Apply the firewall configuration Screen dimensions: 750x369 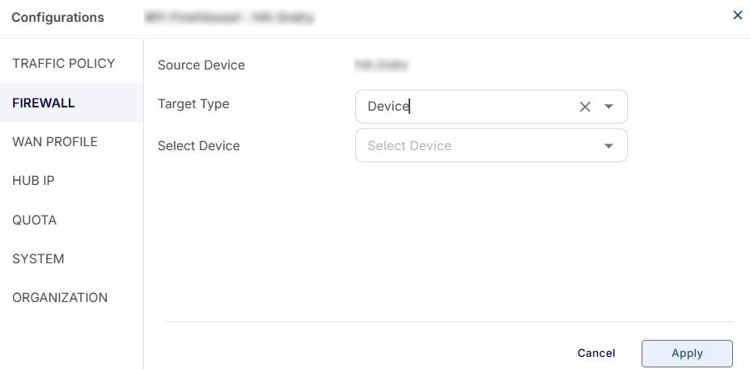pyautogui.click(x=687, y=353)
